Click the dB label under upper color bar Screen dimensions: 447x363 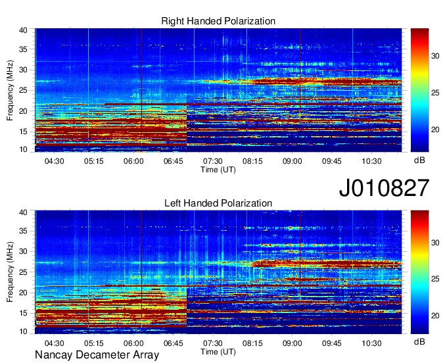click(419, 160)
